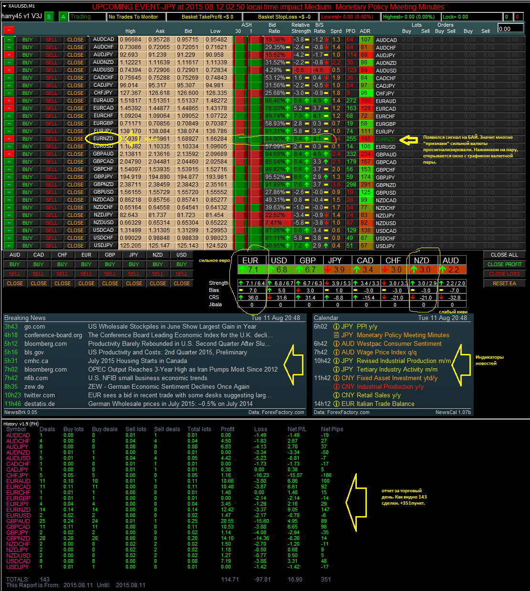Viewport: 530px width, 591px height.
Task: Click the tilde icon on the GBPJPY row
Action: tap(9, 177)
